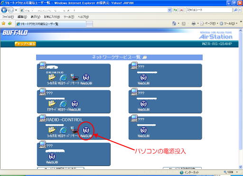This screenshot has width=243, height=176.
Task: Open the ページ(P) toolbar dropdown
Action: 209,24
